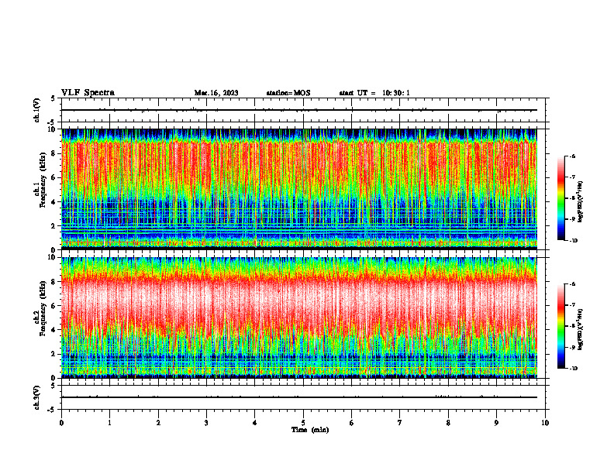Click the "-8" label on ch.1 color bar
The width and height of the screenshot is (614, 474).
tap(573, 198)
